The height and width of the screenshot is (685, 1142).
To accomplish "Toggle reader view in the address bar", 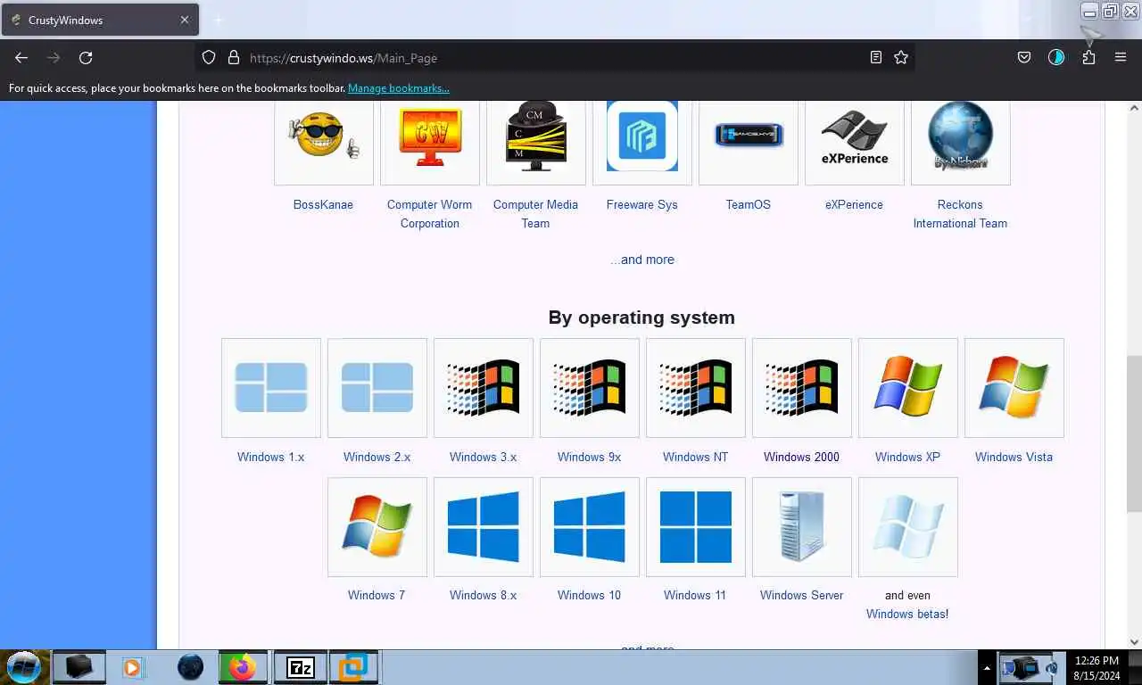I will coord(876,58).
